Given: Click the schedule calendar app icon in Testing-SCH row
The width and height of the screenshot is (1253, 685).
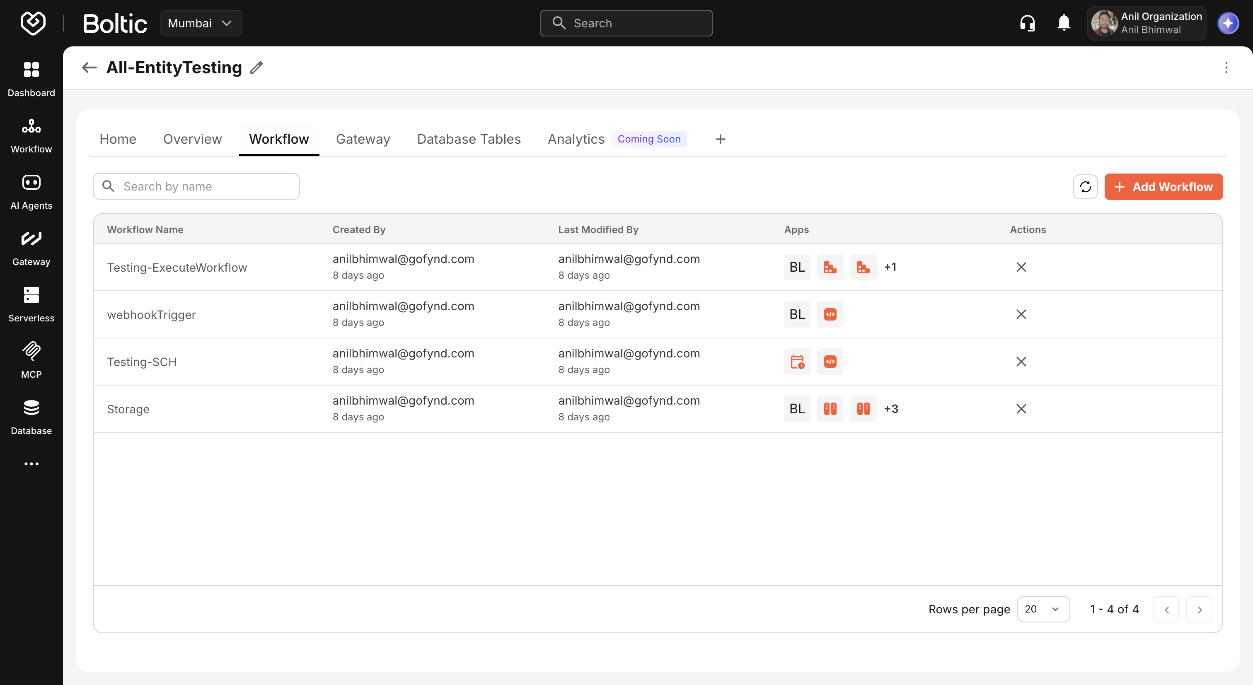Looking at the screenshot, I should [797, 361].
